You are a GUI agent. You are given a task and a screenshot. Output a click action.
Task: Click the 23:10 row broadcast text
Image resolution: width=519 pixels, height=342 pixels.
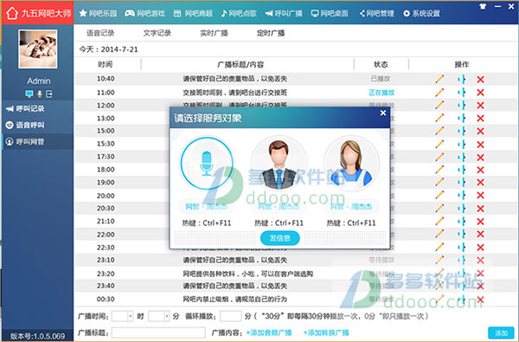click(x=234, y=260)
